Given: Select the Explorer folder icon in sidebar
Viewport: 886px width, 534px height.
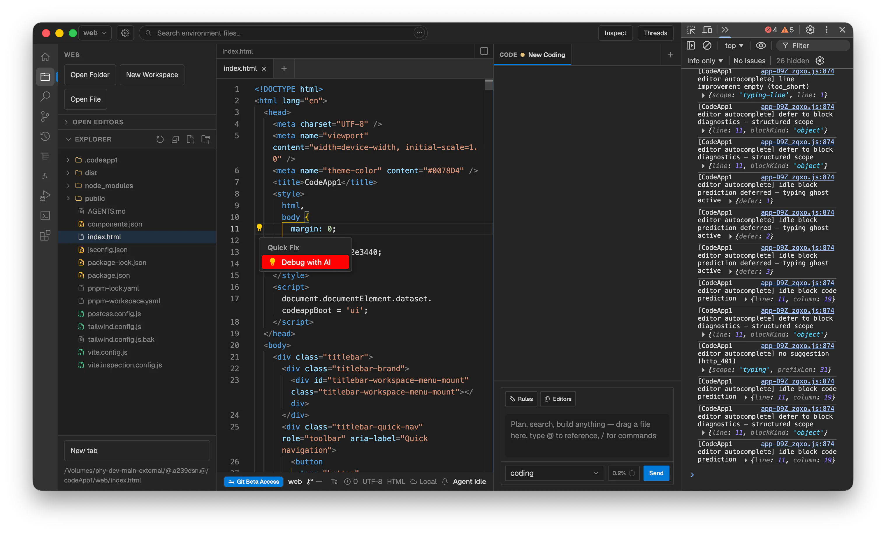Looking at the screenshot, I should (45, 77).
